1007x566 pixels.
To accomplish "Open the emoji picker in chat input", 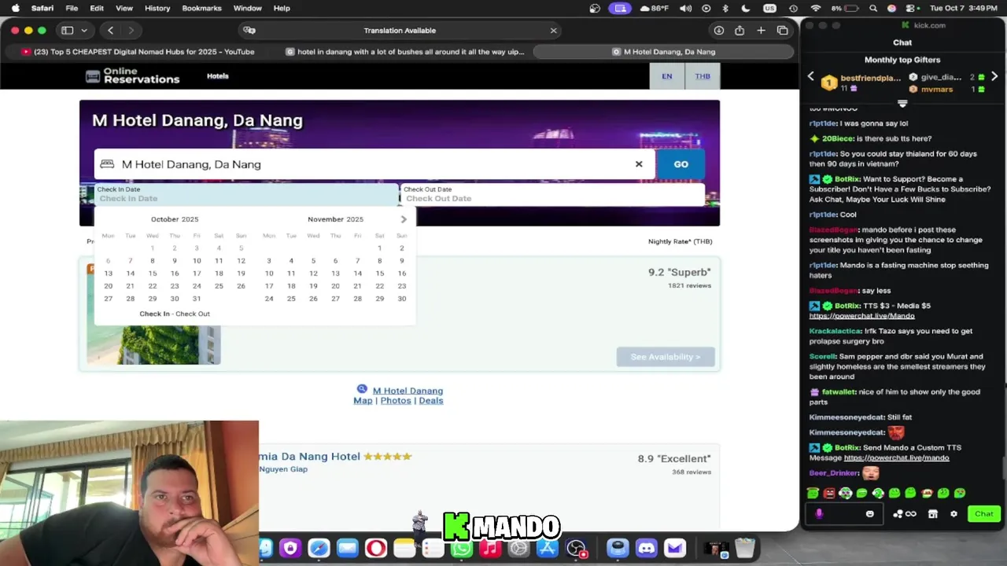I will pyautogui.click(x=869, y=514).
